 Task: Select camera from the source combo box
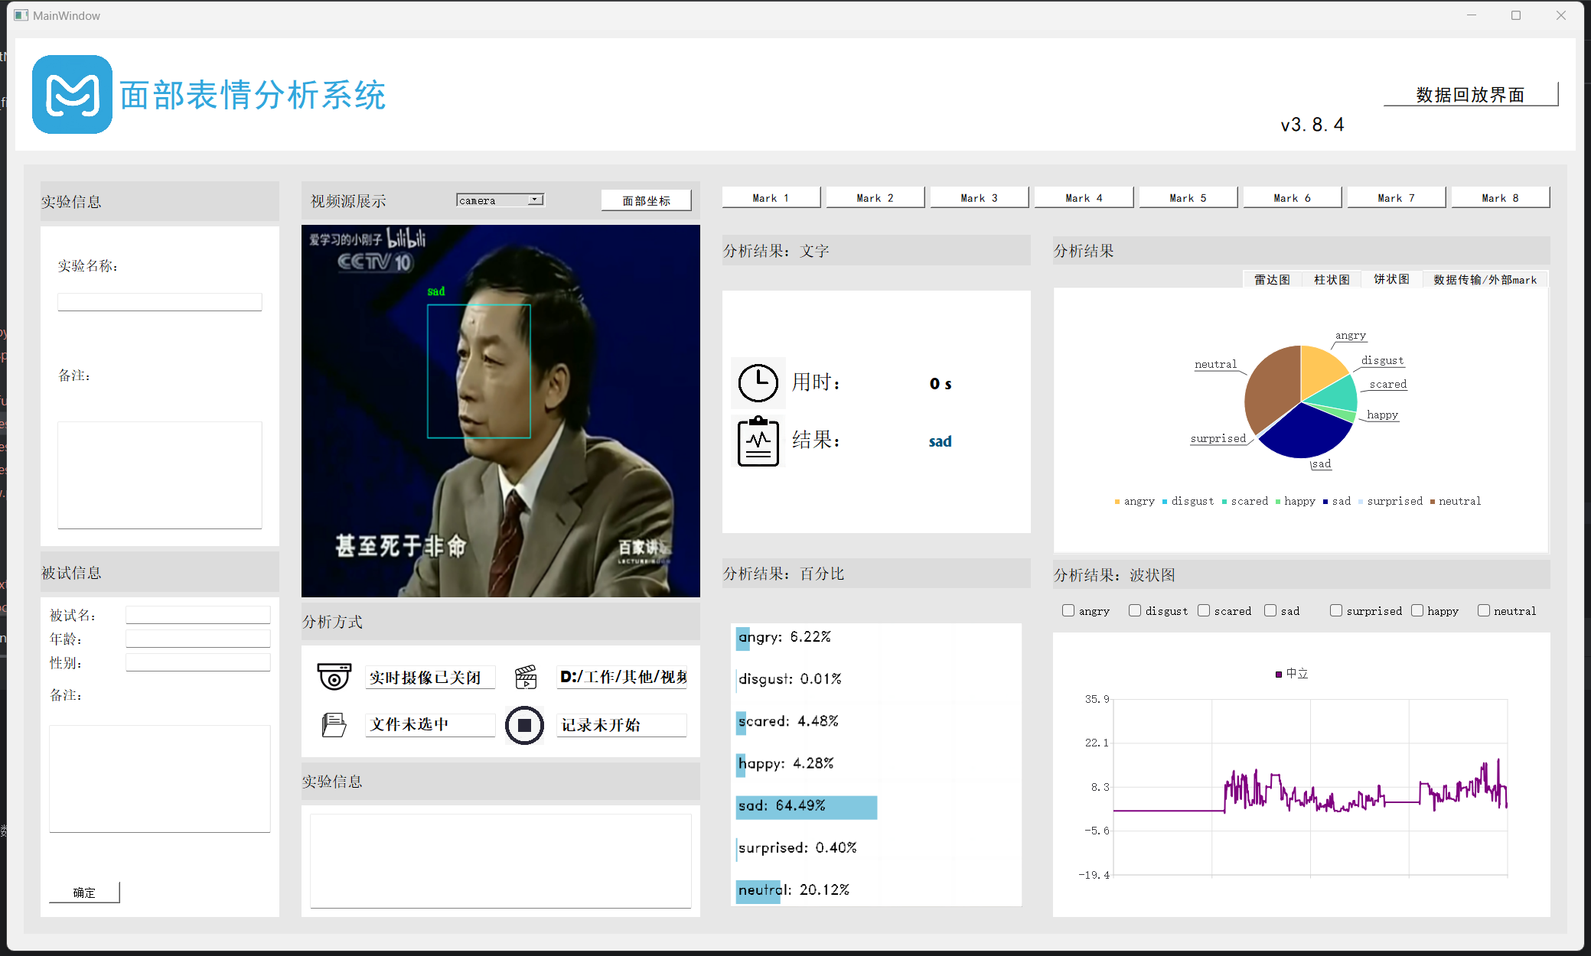coord(490,200)
